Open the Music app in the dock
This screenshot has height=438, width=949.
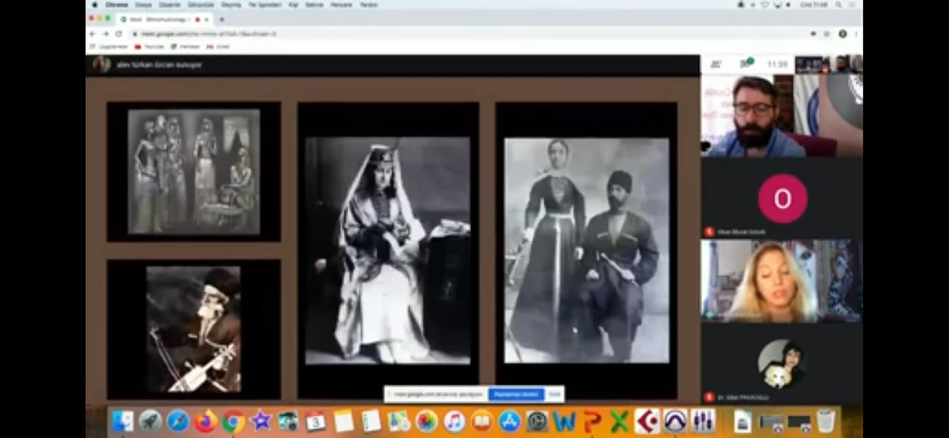[454, 421]
